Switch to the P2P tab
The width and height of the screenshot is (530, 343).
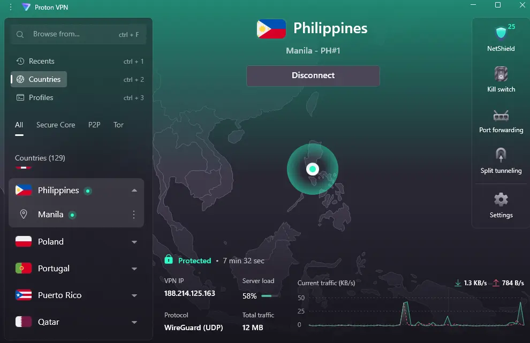coord(94,125)
